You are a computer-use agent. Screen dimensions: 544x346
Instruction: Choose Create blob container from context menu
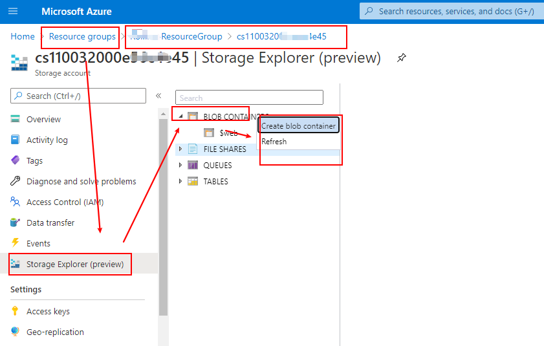(x=298, y=126)
